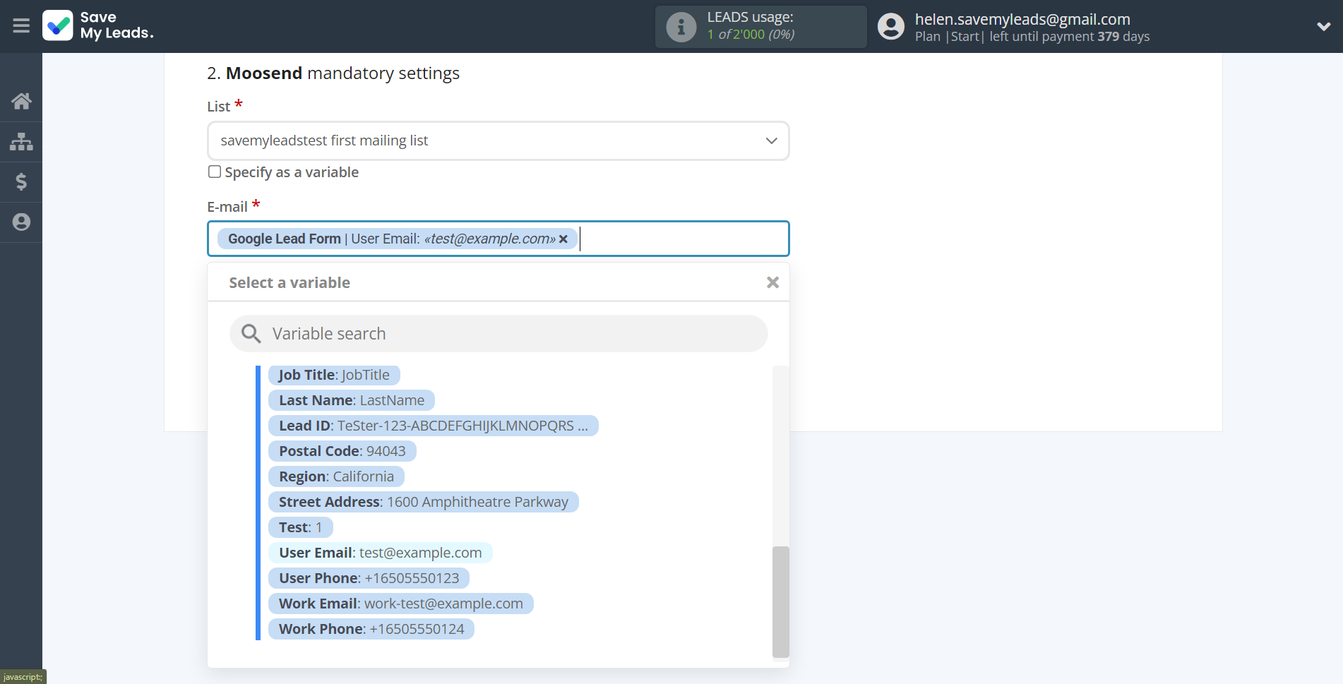This screenshot has height=684, width=1343.
Task: Expand the account dropdown chevron
Action: coord(1324,27)
